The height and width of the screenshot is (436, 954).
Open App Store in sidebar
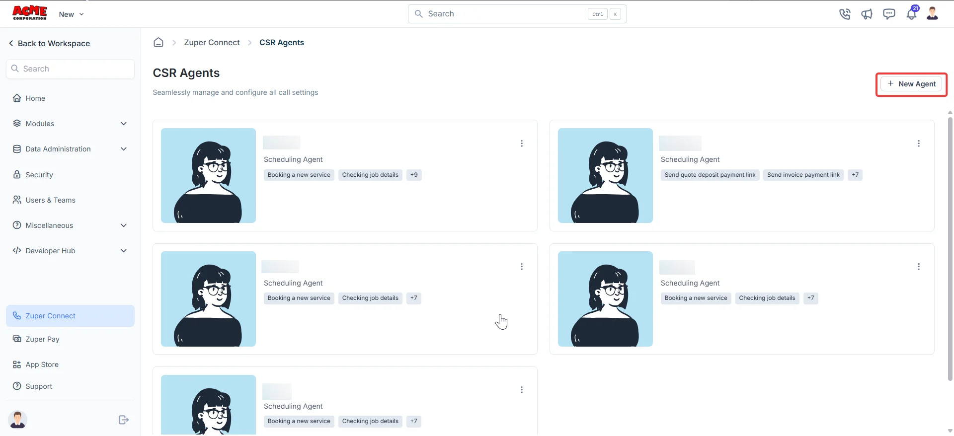point(70,364)
